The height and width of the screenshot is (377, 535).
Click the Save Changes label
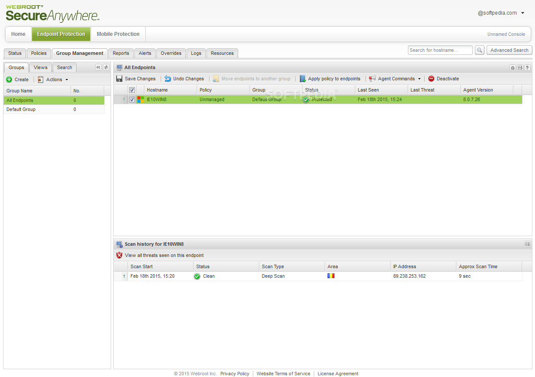140,79
